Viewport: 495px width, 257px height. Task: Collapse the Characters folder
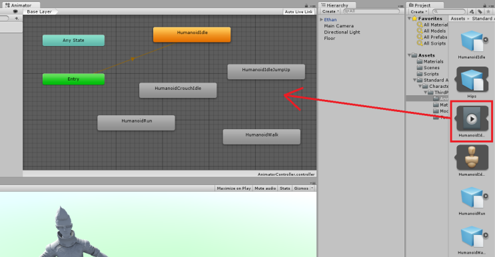(x=420, y=86)
